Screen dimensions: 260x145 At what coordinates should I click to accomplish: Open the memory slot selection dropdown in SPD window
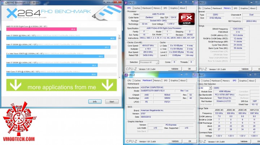(x=210, y=88)
